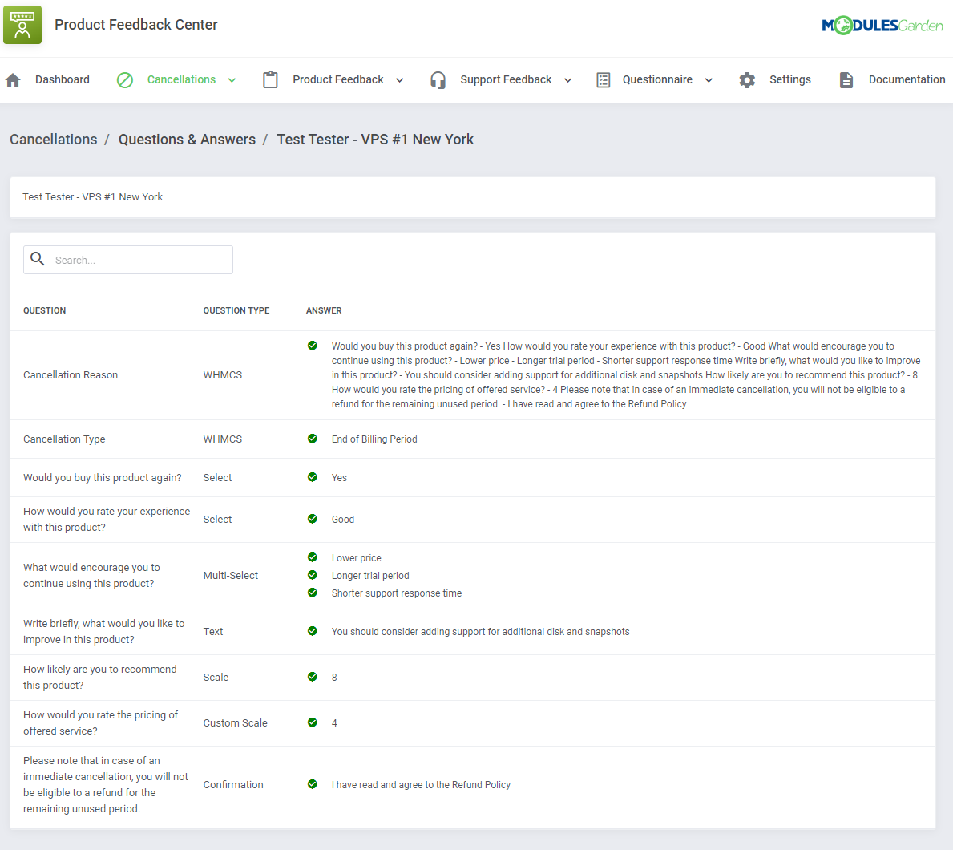Sort by the QUESTION TYPE column header
The height and width of the screenshot is (850, 953).
[x=236, y=310]
